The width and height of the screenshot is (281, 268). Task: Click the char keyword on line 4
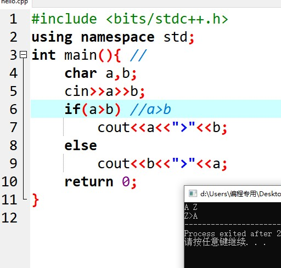pyautogui.click(x=81, y=73)
